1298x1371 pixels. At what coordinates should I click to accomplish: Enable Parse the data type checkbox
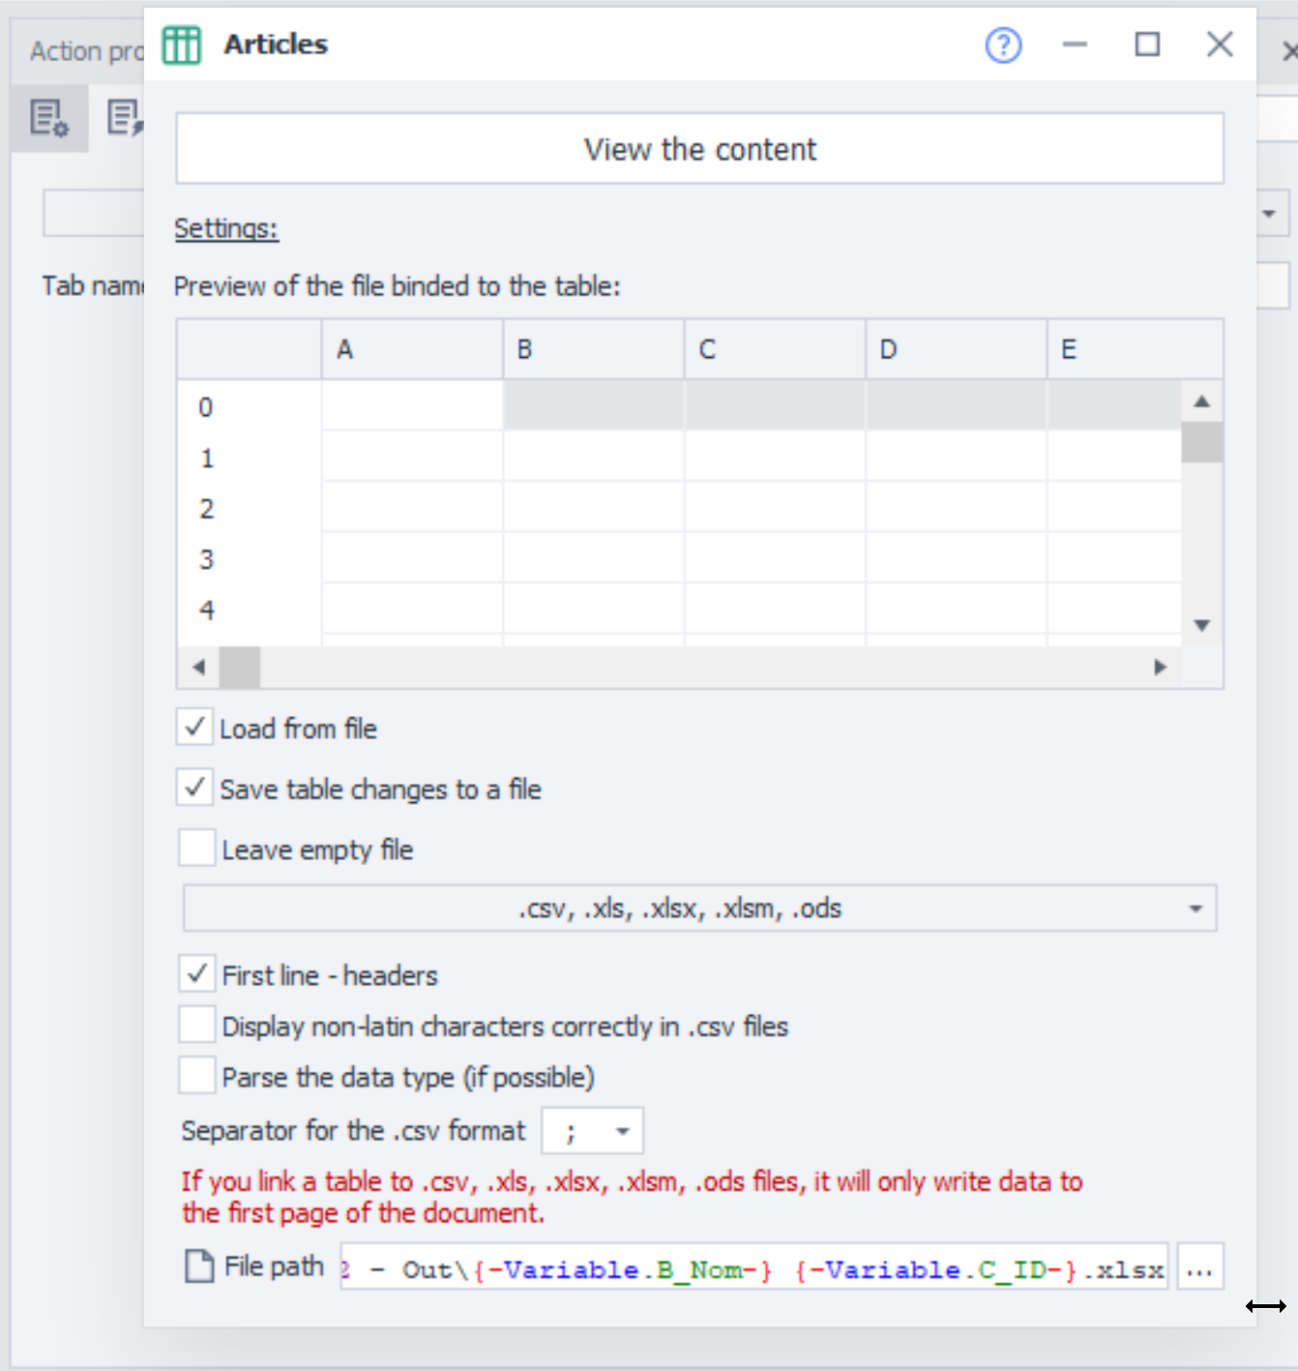point(197,1076)
